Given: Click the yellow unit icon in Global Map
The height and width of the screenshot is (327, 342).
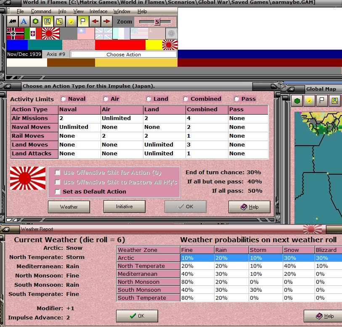Looking at the screenshot, I should [334, 101].
